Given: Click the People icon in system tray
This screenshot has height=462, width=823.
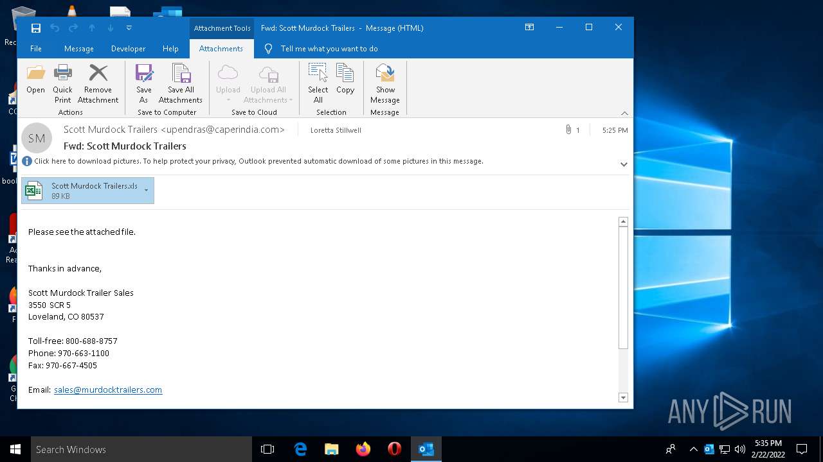Looking at the screenshot, I should tap(671, 449).
